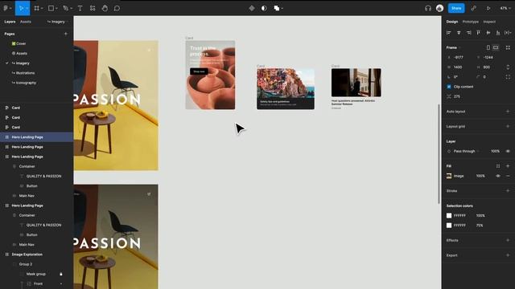Toggle layer visibility eye in Layer section
Screen dimensions: 515x289
[508, 152]
